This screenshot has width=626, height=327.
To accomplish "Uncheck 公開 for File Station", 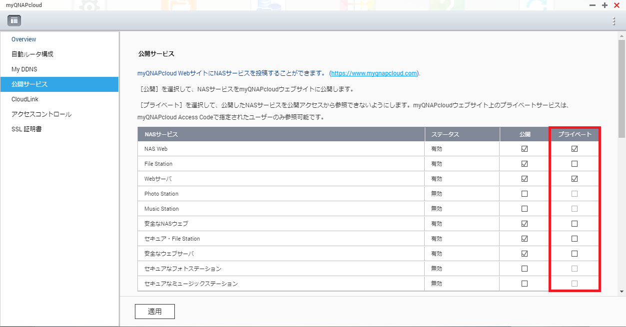I will pos(525,164).
